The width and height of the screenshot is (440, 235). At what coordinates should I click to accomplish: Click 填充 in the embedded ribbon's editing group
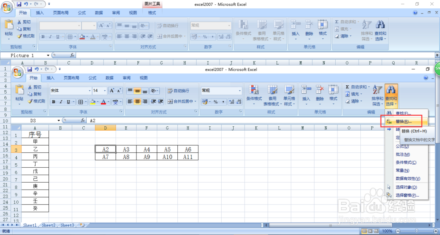pos(354,94)
